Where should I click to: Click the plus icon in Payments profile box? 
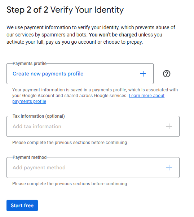[x=143, y=74]
